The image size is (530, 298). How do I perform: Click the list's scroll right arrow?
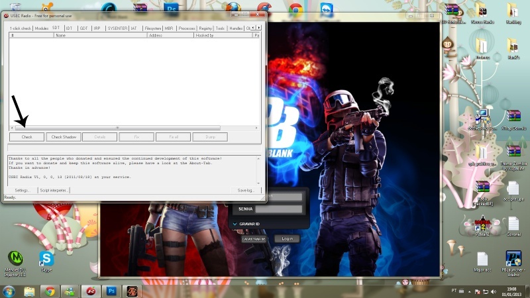pyautogui.click(x=256, y=128)
